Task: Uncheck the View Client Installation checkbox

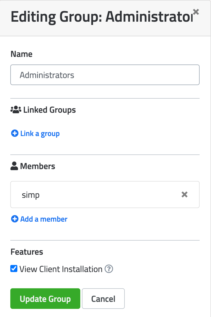Action: click(x=14, y=269)
